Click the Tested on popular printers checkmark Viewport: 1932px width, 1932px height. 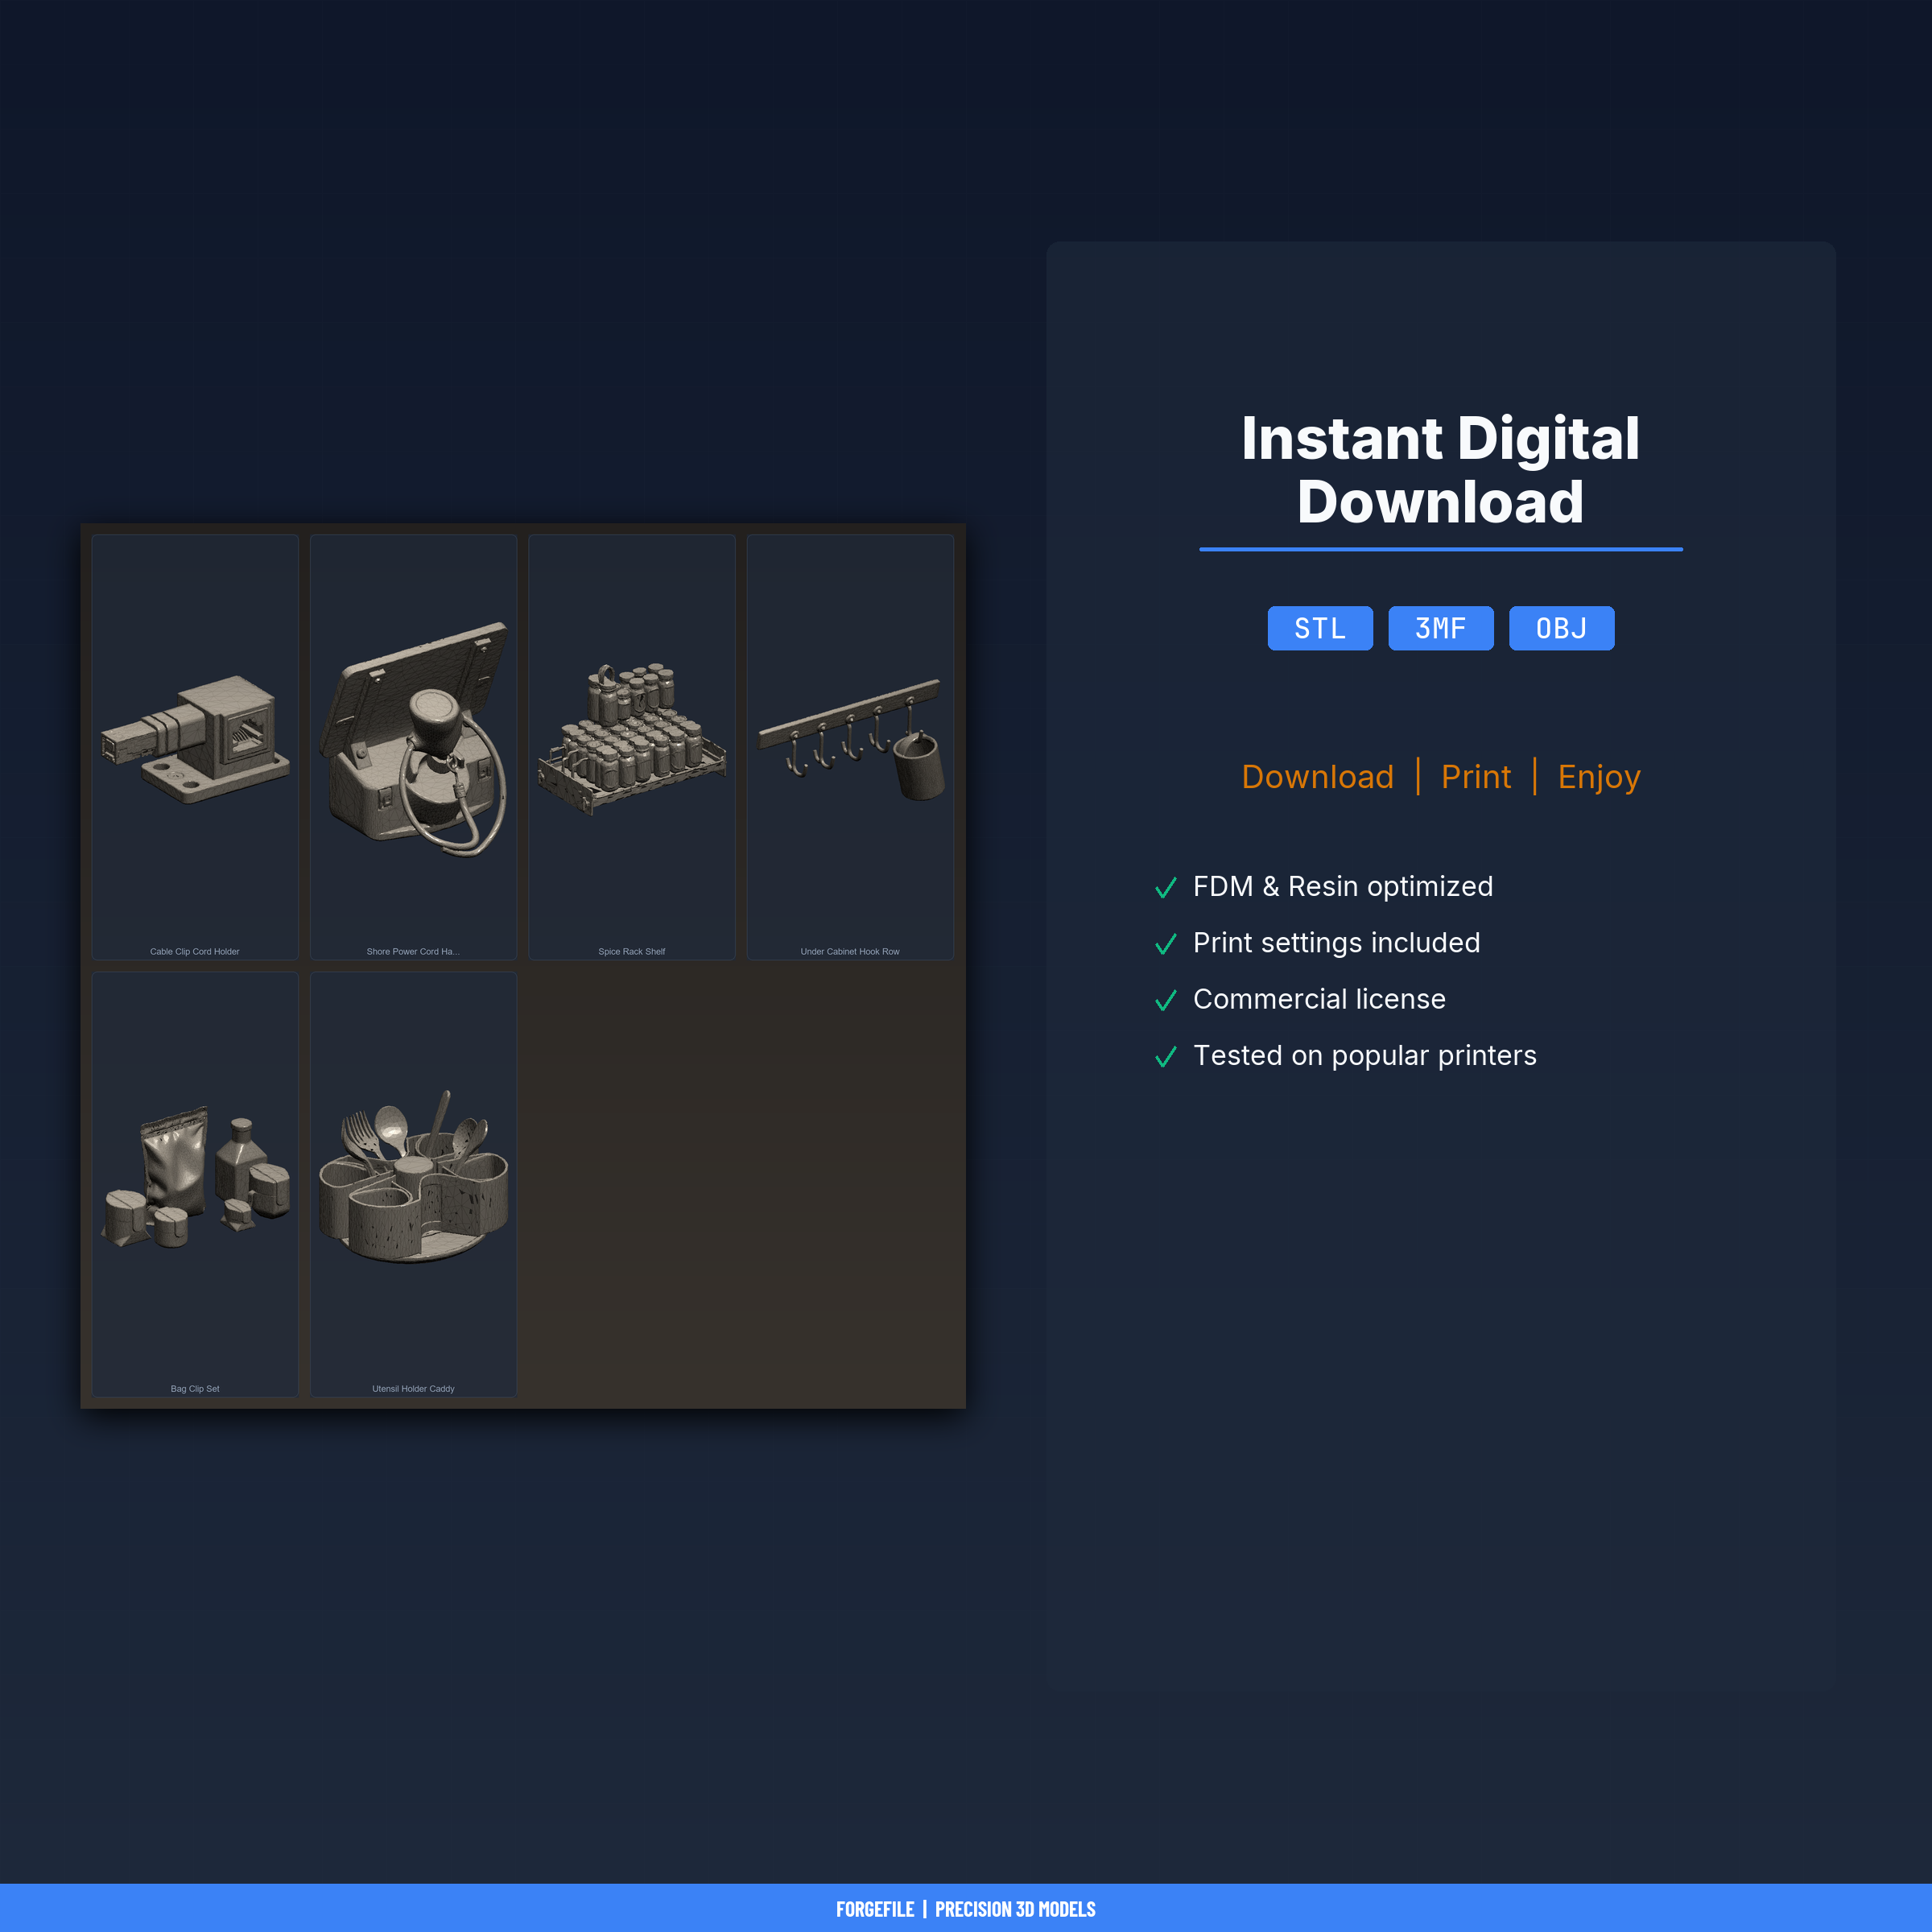[1165, 1057]
